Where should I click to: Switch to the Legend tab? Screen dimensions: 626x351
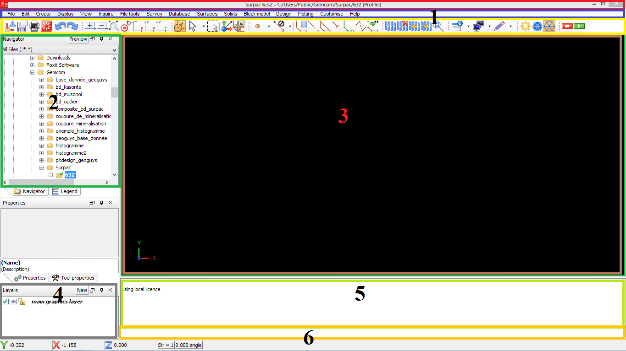click(65, 191)
